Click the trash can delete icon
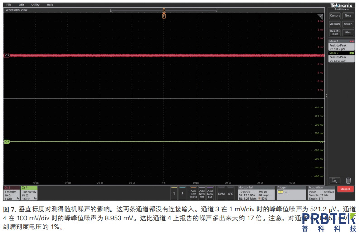The width and height of the screenshot is (359, 233). point(348,180)
